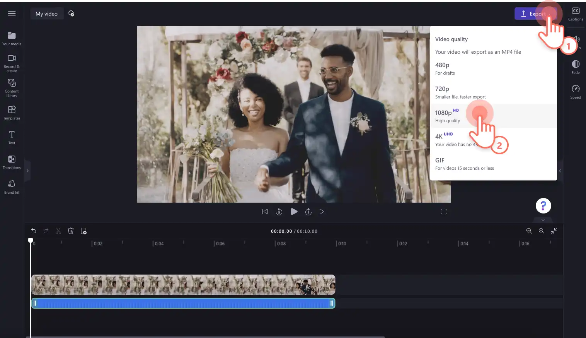Open Brand kit panel

[12, 187]
